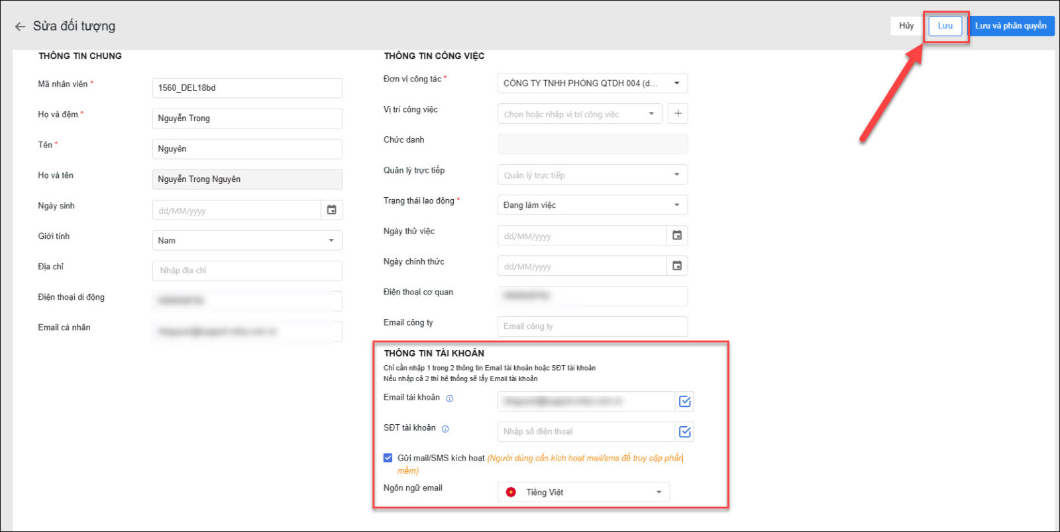Open the Ngày sinh calendar picker

331,210
